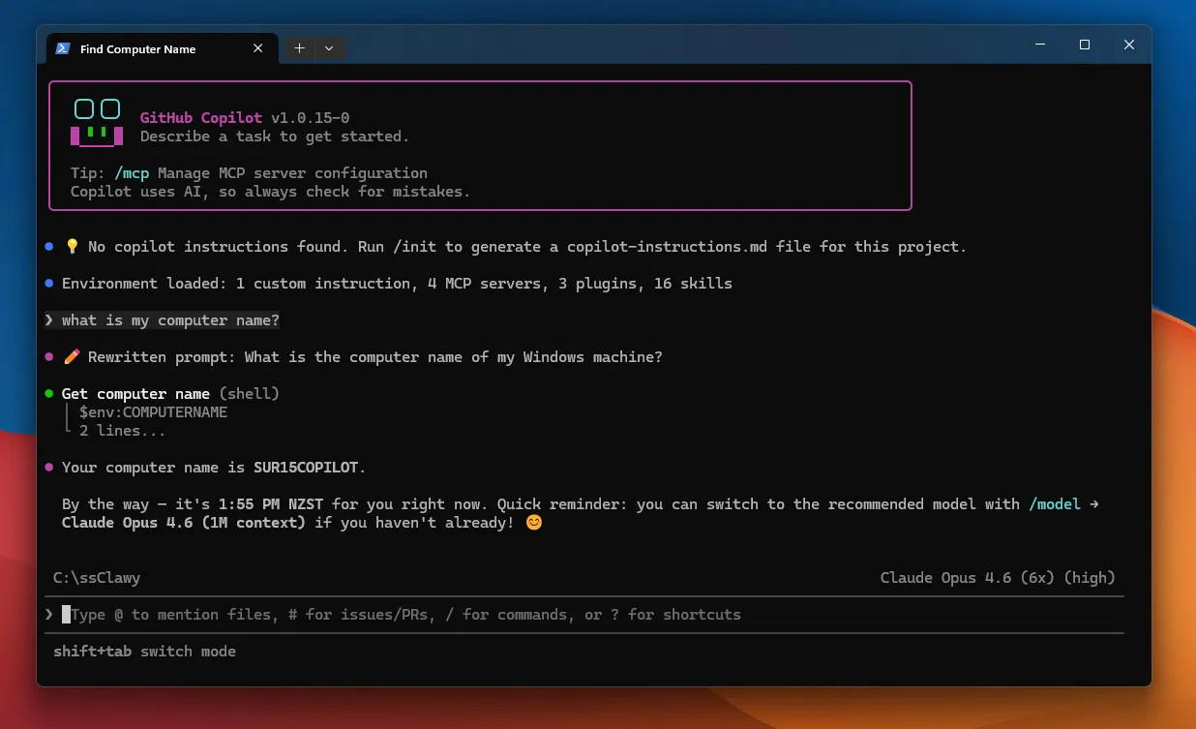Open a new terminal tab
Image resolution: width=1196 pixels, height=729 pixels.
[x=299, y=48]
